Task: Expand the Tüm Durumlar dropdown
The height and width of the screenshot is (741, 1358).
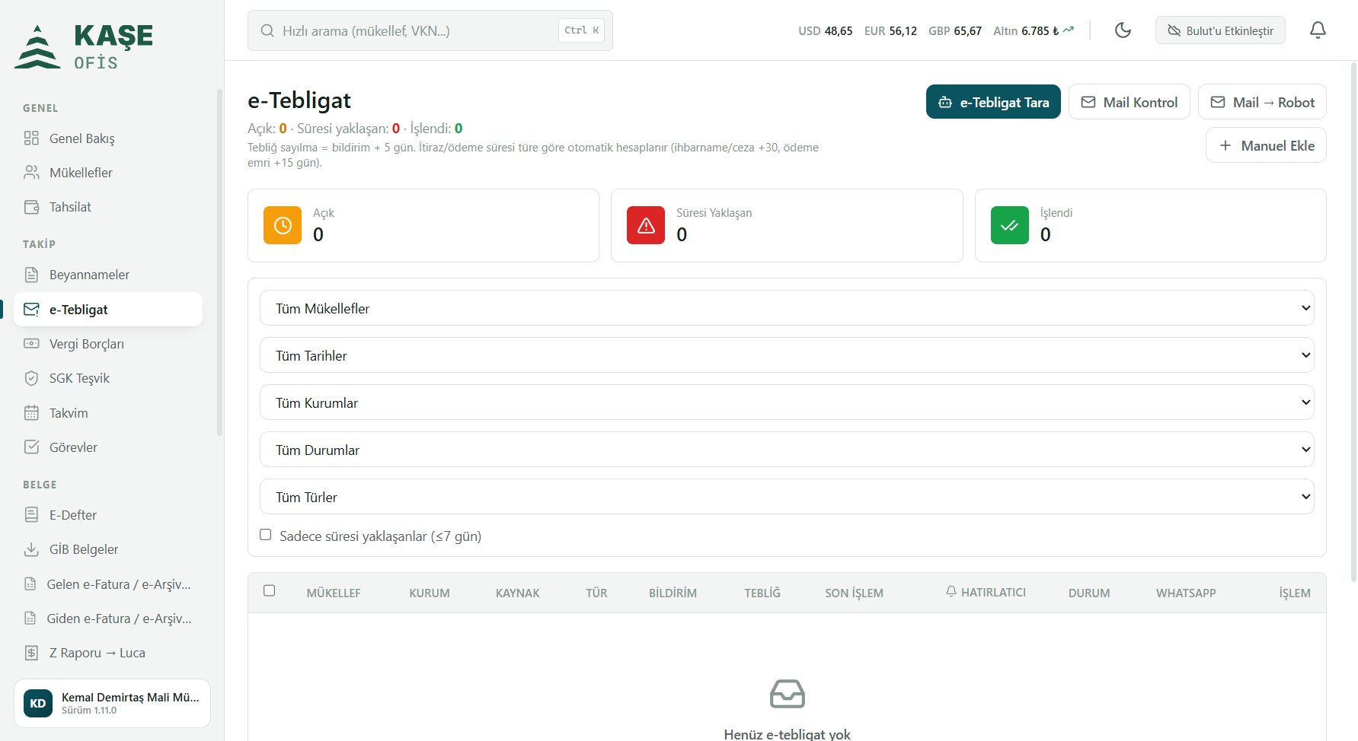Action: [787, 450]
